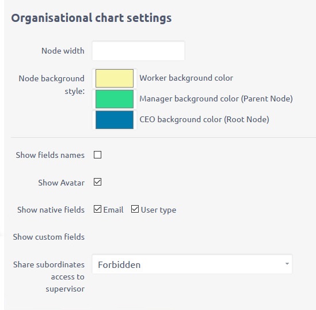This screenshot has width=316, height=310.
Task: Click the Show Avatar label
Action: 61,183
